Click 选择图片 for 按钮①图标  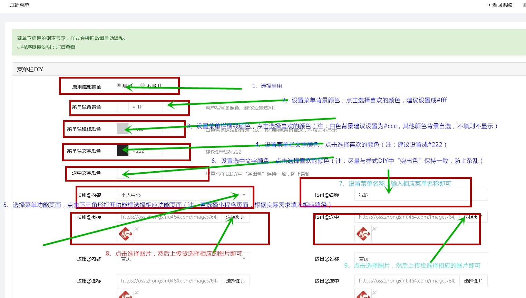point(235,217)
